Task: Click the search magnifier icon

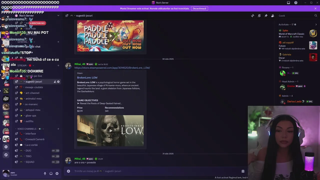Action: [x=315, y=15]
